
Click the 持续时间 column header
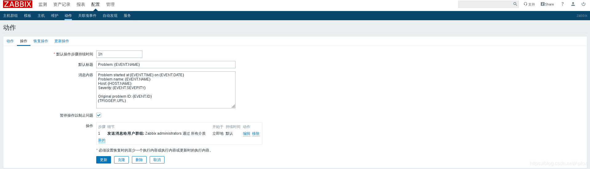point(233,127)
